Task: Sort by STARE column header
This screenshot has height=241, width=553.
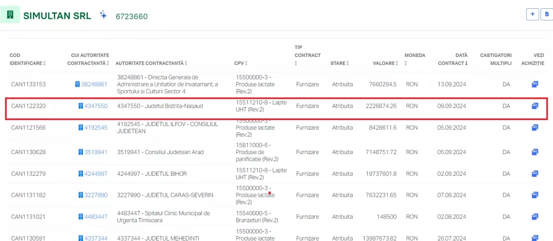Action: (x=340, y=63)
